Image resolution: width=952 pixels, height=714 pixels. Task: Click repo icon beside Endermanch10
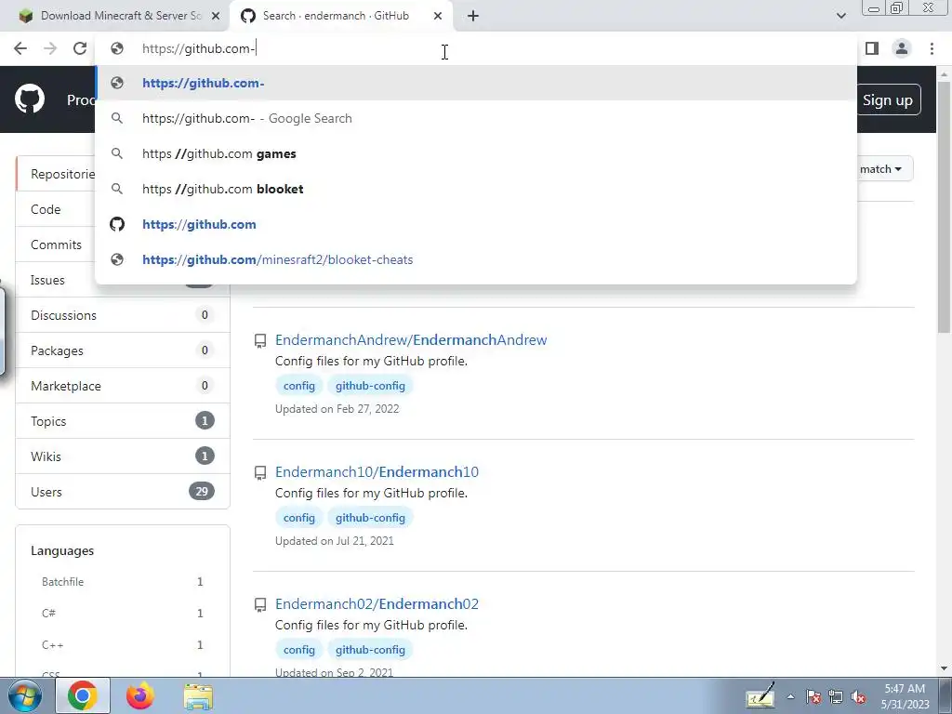pyautogui.click(x=260, y=472)
